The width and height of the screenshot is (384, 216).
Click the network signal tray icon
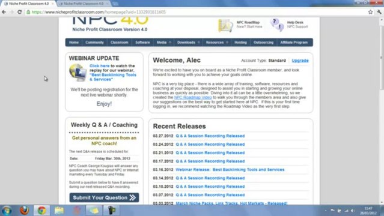[x=346, y=211]
